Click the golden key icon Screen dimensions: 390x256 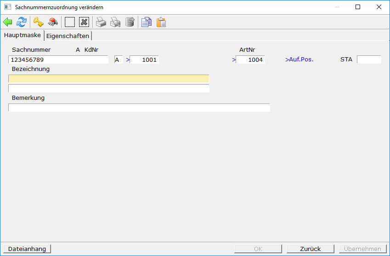click(38, 22)
